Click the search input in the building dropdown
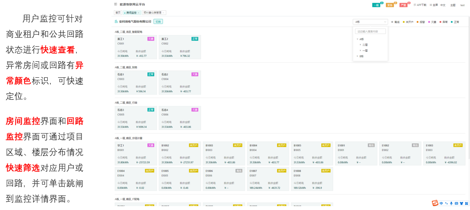 point(370,31)
